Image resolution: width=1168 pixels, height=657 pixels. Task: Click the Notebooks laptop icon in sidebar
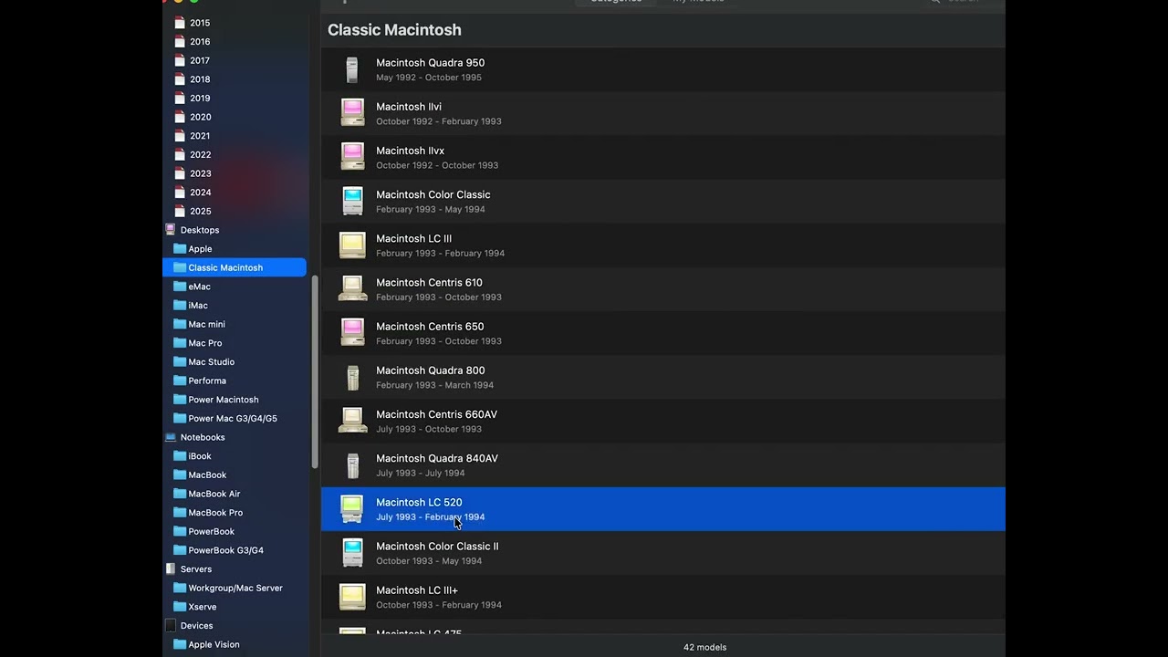point(170,437)
